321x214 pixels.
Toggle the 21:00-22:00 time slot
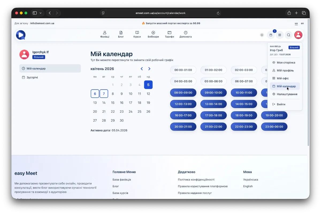213,127
